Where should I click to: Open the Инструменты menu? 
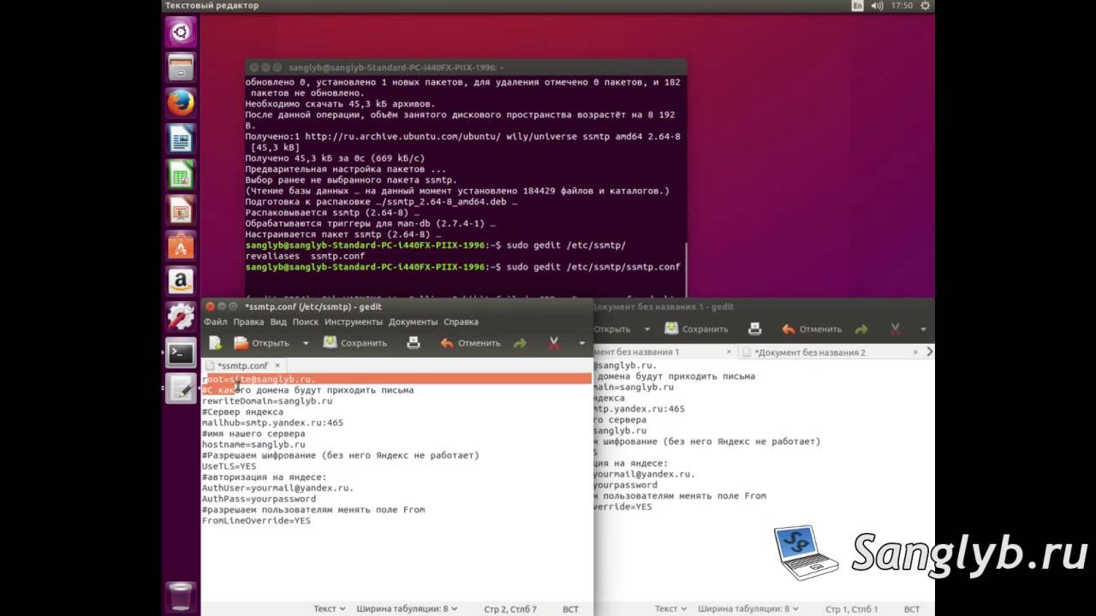point(354,322)
